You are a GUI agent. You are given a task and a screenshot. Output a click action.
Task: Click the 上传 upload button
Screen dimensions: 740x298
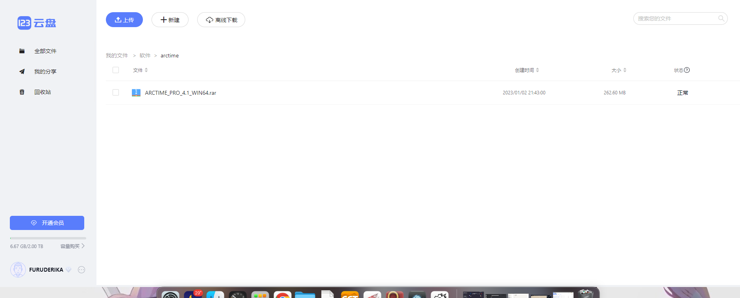(124, 20)
